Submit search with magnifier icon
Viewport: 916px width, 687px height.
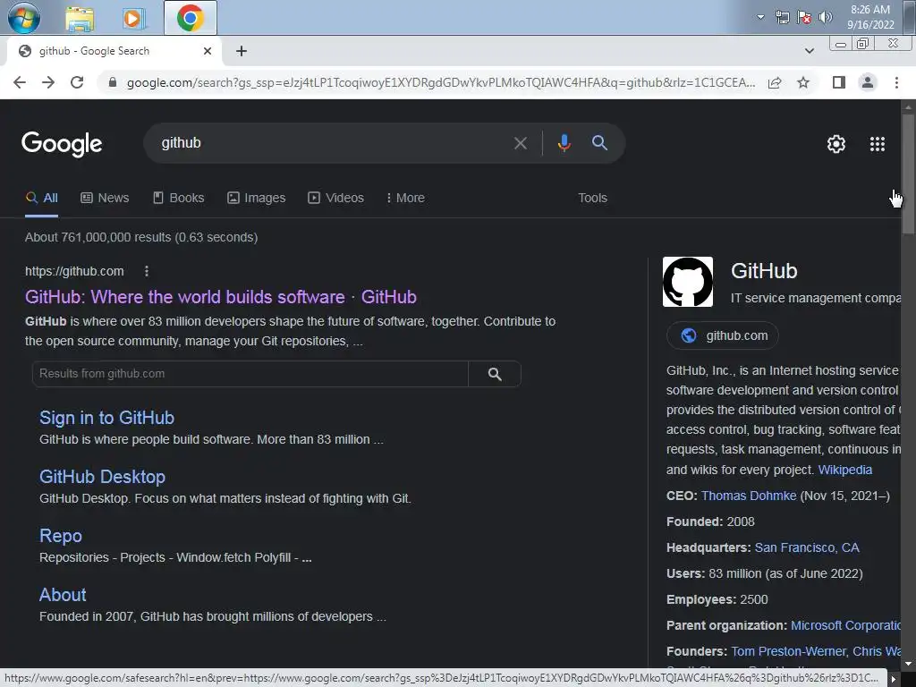tap(599, 142)
